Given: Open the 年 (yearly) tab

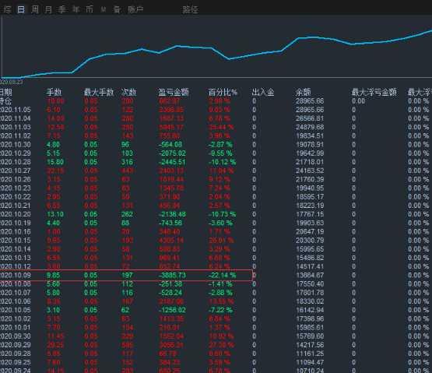Looking at the screenshot, I should pos(76,9).
